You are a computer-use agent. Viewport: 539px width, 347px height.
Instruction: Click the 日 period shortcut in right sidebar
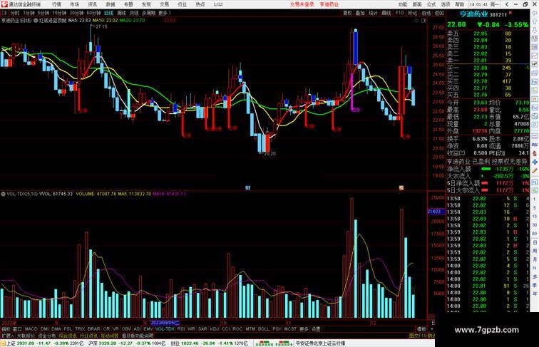[x=535, y=242]
